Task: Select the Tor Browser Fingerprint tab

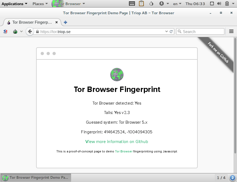Action: [x=32, y=22]
